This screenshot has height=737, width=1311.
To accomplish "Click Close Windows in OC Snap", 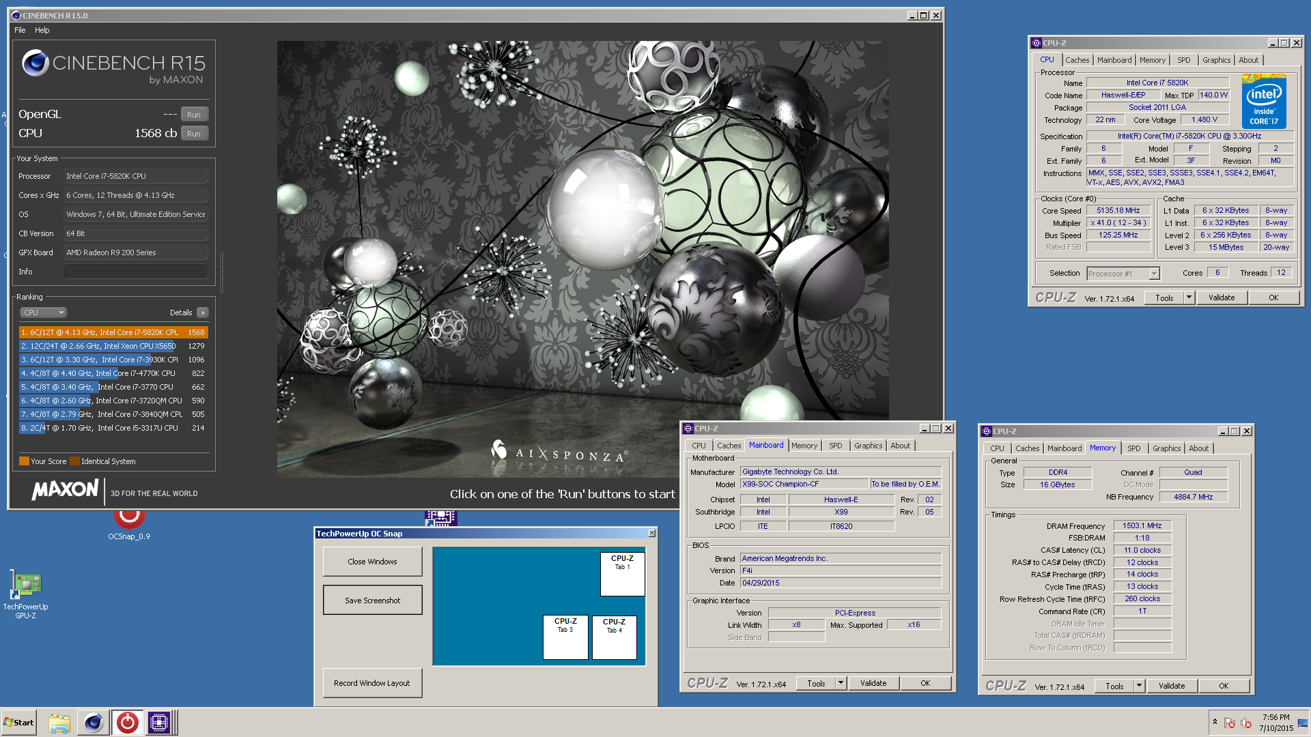I will click(372, 562).
